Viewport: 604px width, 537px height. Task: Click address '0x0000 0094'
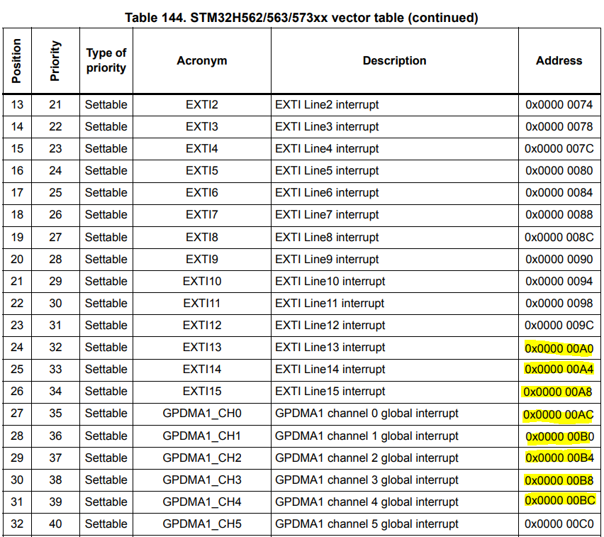[559, 281]
